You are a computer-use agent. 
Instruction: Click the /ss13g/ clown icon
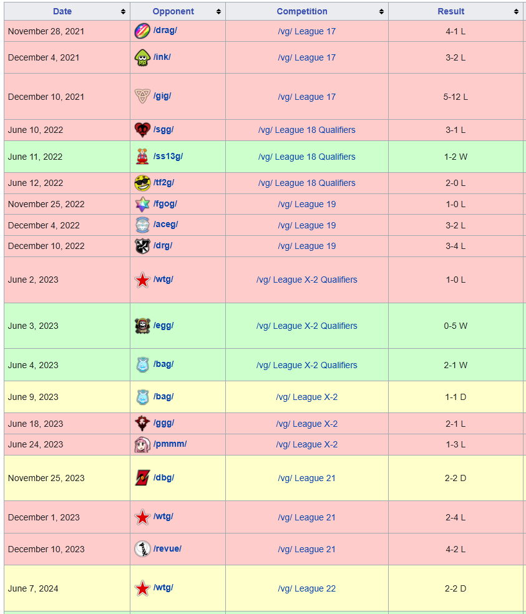(x=142, y=156)
